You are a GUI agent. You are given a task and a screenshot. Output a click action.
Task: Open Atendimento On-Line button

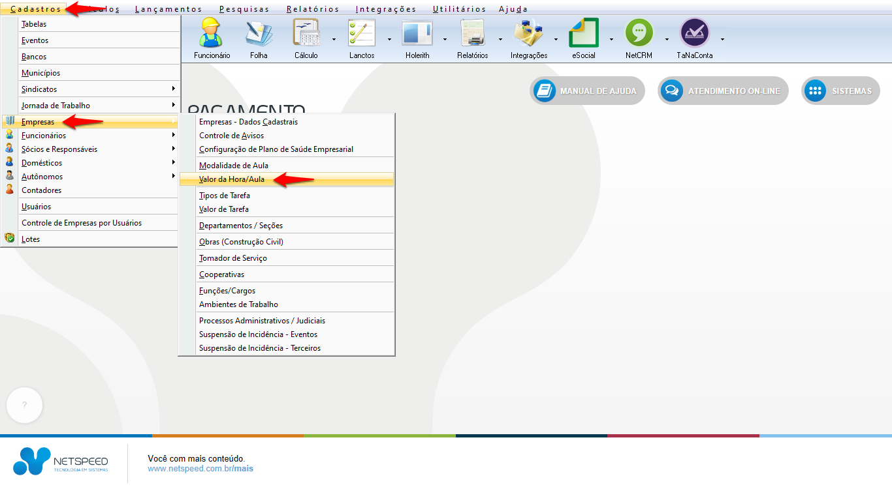pos(723,91)
